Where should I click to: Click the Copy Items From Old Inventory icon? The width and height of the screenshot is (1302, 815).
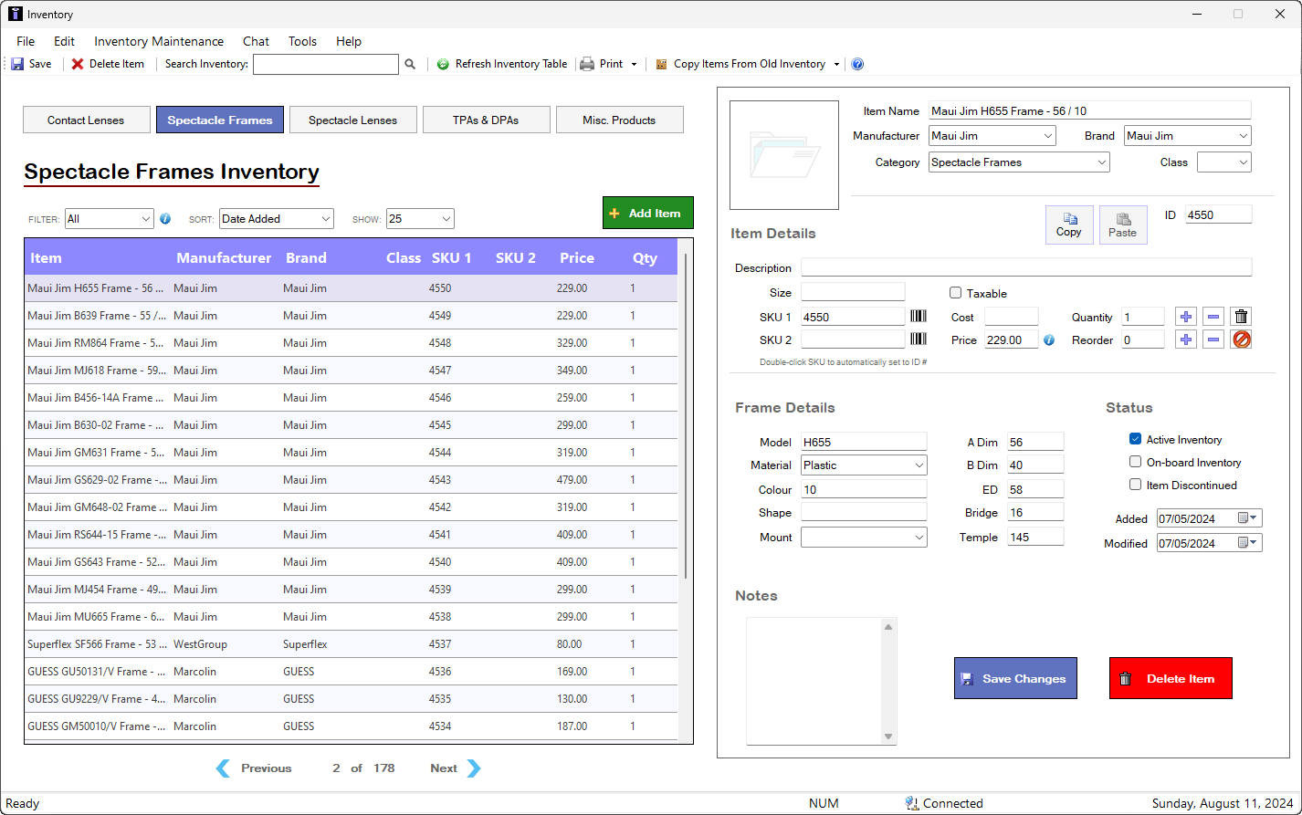pos(661,64)
